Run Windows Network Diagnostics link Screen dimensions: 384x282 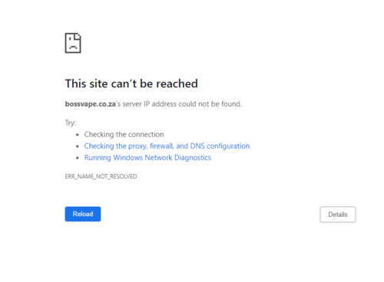(x=147, y=158)
